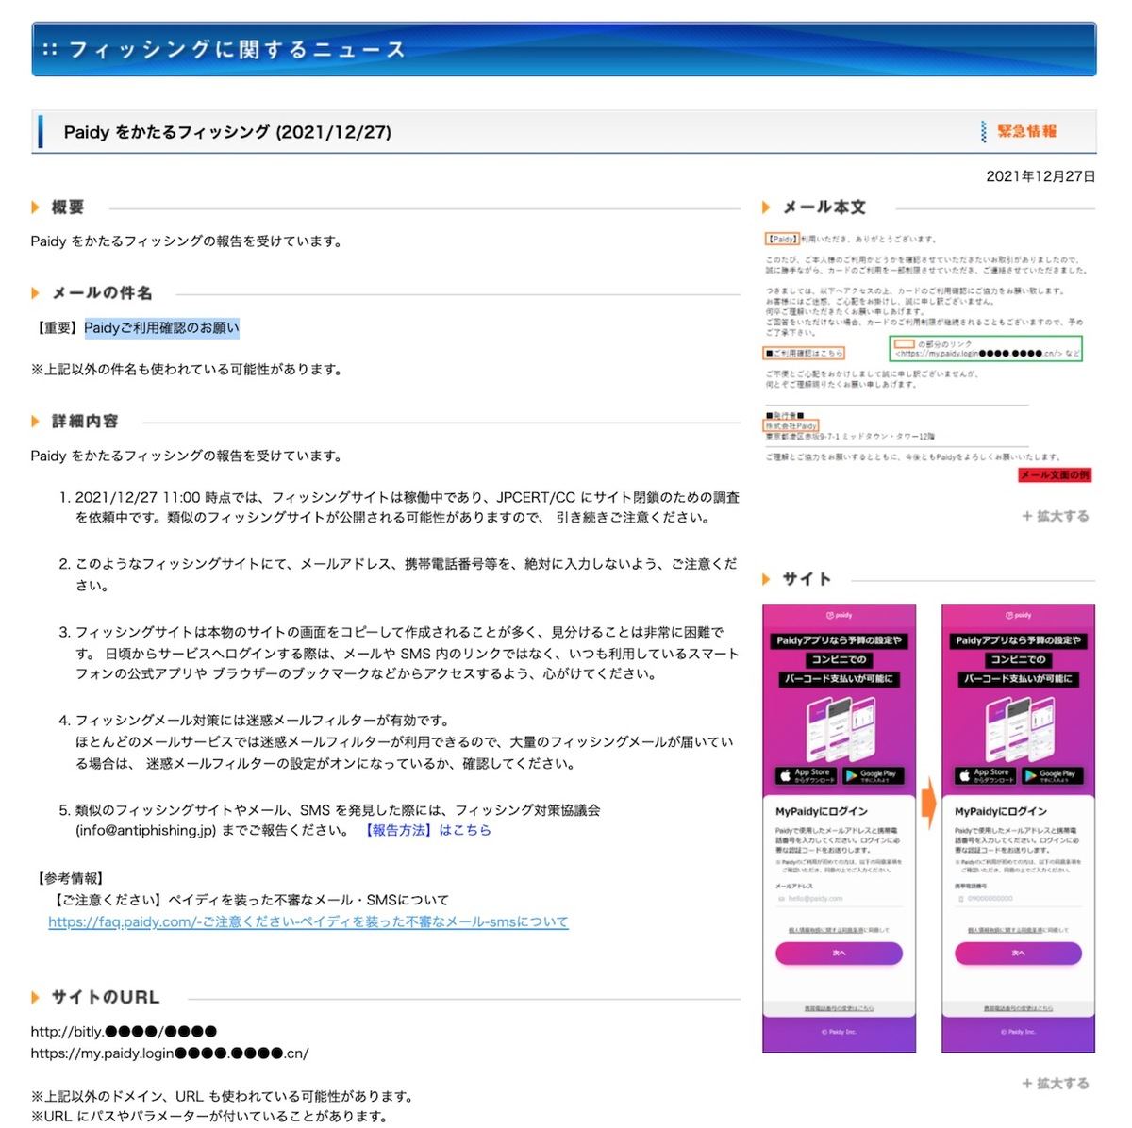The width and height of the screenshot is (1132, 1128).
Task: Click the メール文面の例 red label
Action: tap(1055, 475)
